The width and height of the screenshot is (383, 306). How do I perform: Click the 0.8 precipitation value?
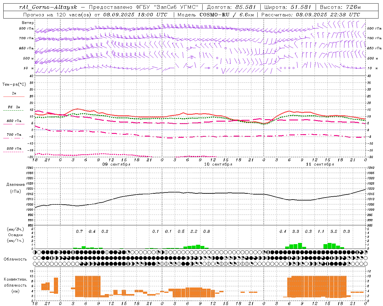(x=206, y=232)
